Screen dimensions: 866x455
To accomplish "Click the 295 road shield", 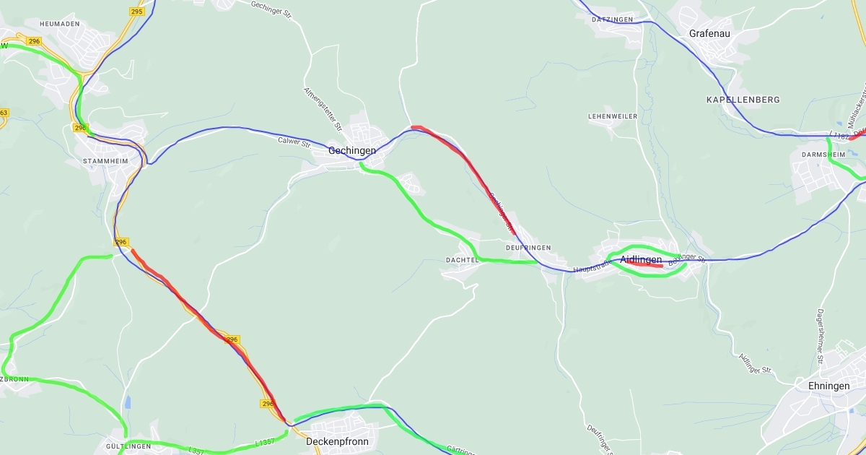I will pos(137,12).
